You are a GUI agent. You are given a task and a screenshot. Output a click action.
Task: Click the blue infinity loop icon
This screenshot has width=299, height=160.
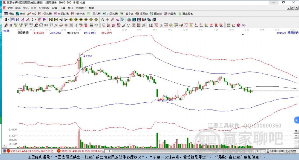coord(244,25)
